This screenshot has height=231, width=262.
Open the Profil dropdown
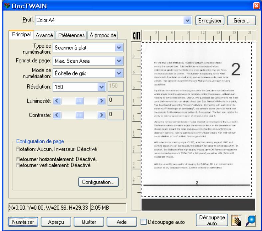pos(187,20)
